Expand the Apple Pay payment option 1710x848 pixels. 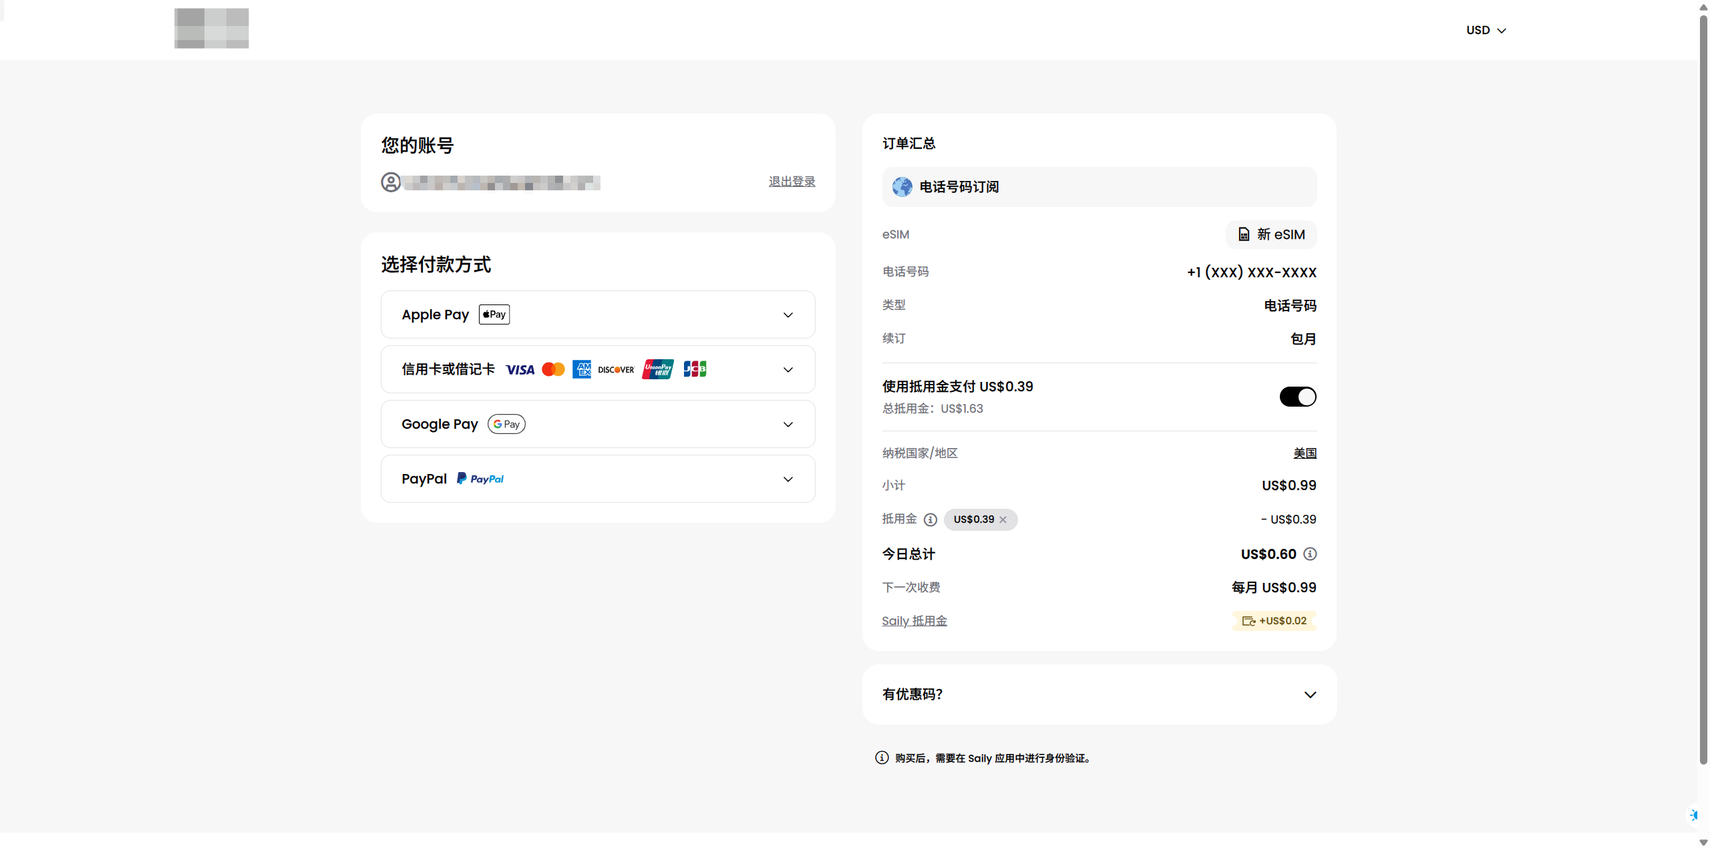pyautogui.click(x=598, y=314)
